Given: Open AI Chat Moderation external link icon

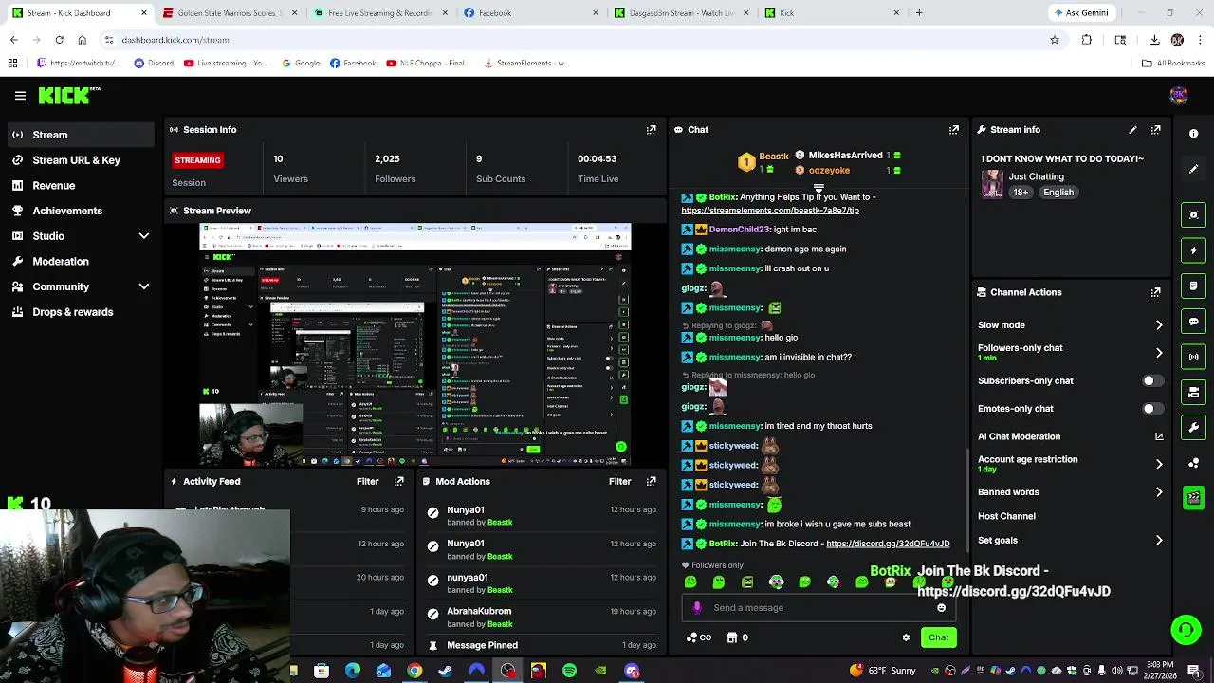Looking at the screenshot, I should click(1159, 436).
